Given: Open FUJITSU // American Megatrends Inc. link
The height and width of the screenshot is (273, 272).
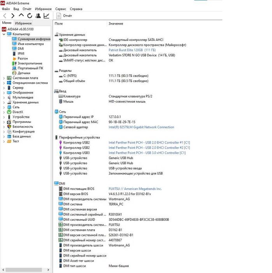Looking at the screenshot, I should coord(135,189).
